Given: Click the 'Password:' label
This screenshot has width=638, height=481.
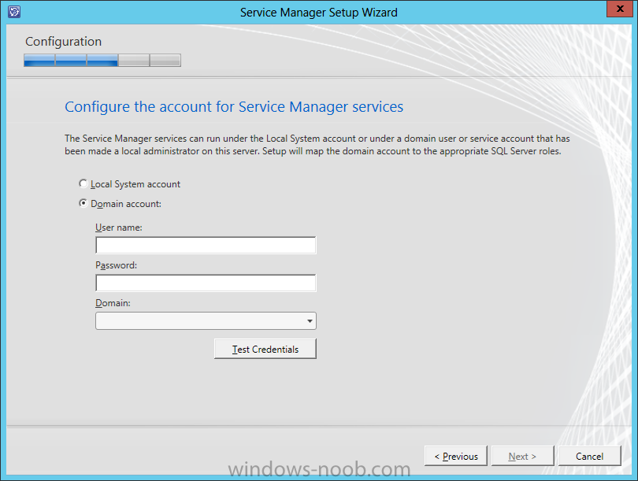Looking at the screenshot, I should pyautogui.click(x=116, y=265).
